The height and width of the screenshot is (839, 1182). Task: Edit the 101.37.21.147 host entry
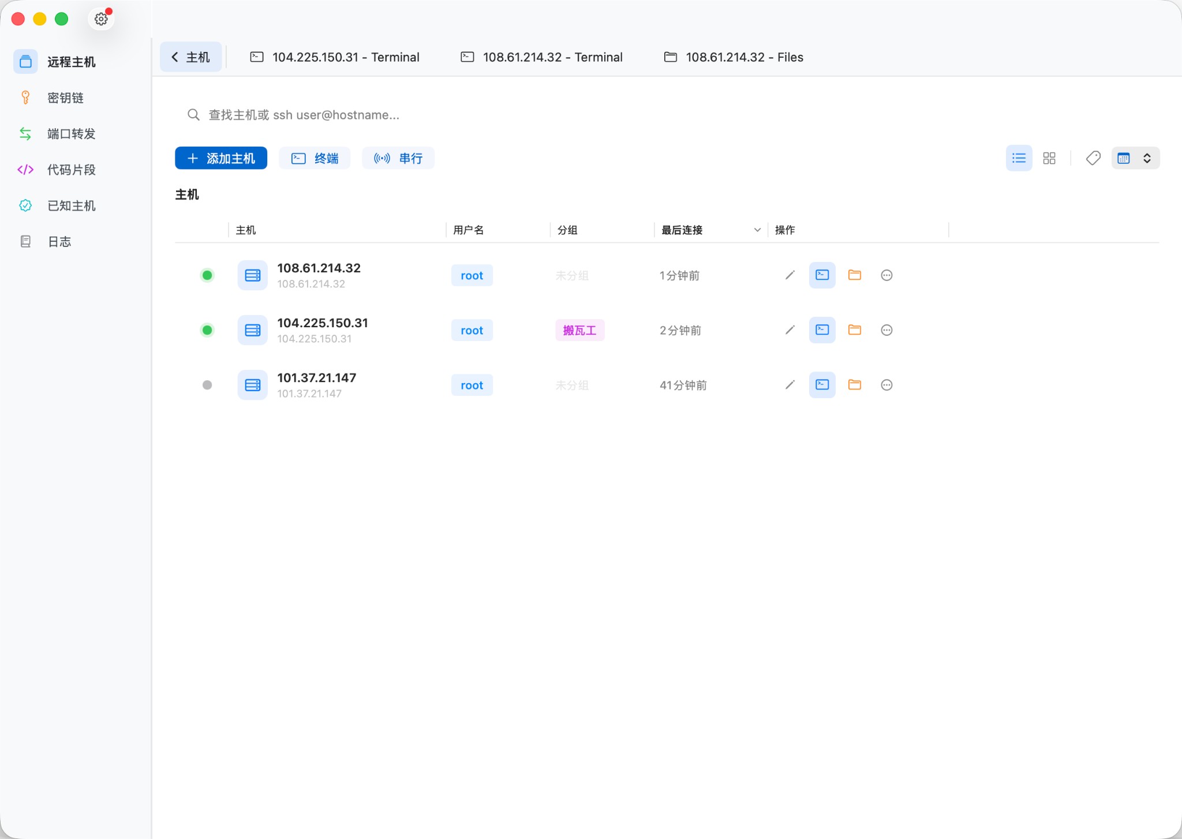coord(789,385)
